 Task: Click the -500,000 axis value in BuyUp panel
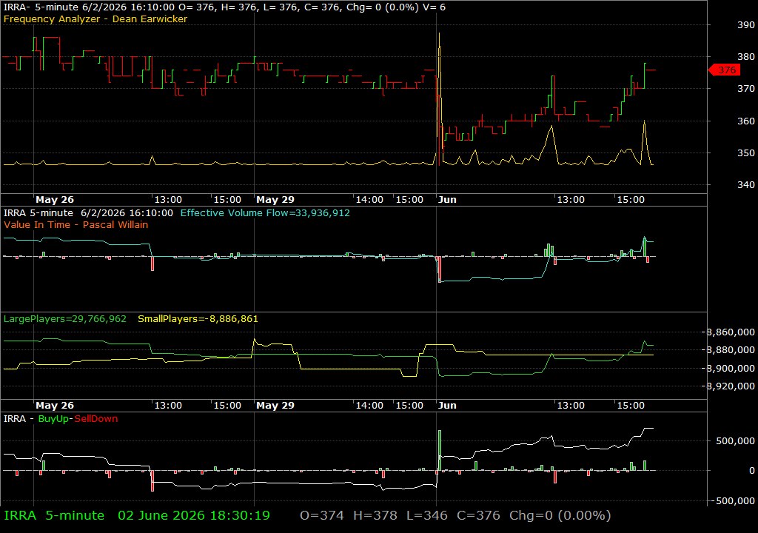pyautogui.click(x=733, y=500)
